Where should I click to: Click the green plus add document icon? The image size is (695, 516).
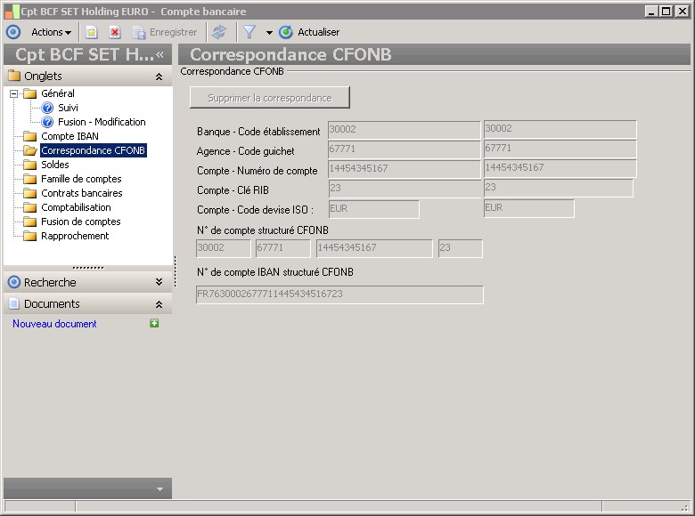(154, 324)
